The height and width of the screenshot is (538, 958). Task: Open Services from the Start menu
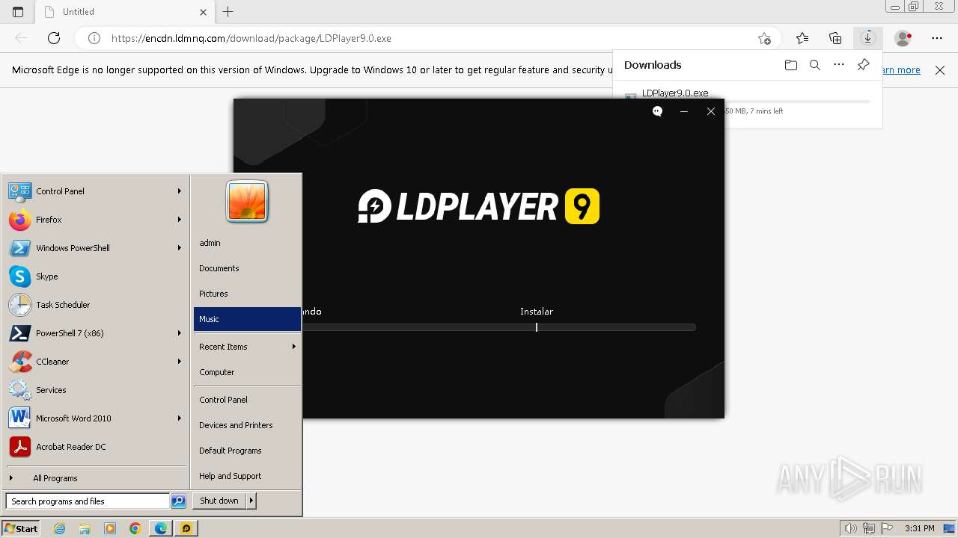[x=95, y=390]
